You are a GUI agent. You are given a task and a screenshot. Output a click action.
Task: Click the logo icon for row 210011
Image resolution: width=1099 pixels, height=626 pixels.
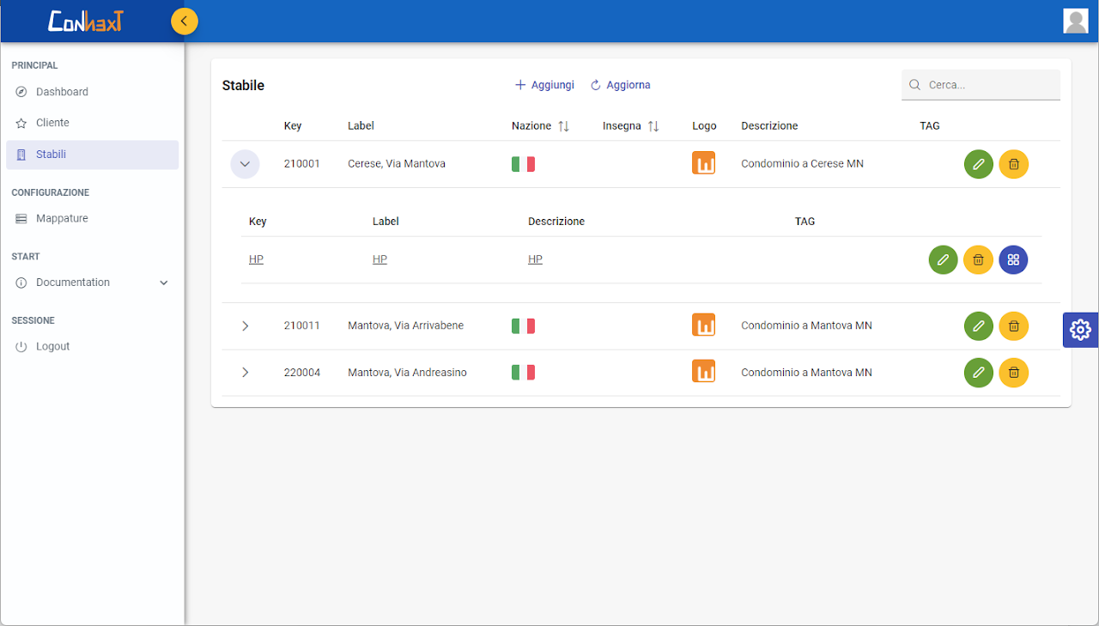pyautogui.click(x=703, y=325)
